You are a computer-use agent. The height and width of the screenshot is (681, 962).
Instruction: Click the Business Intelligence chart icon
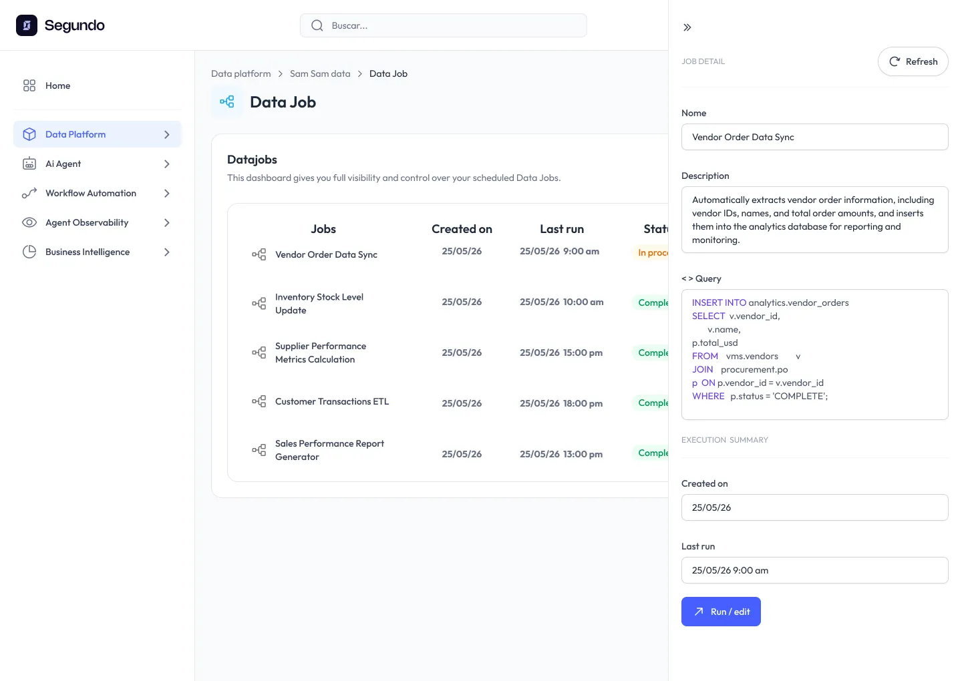pos(29,252)
